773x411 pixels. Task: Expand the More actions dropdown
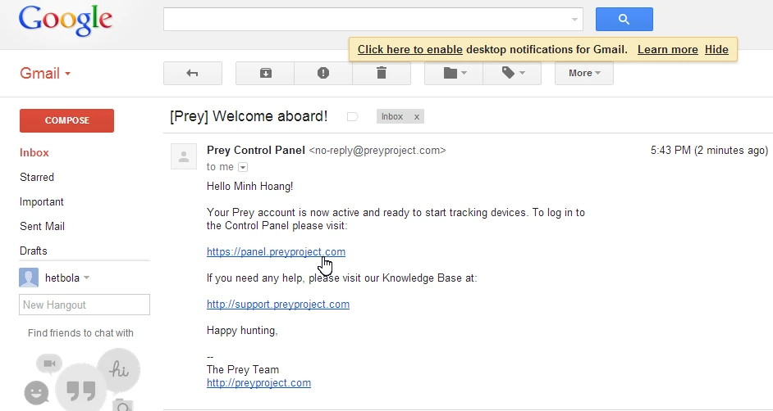coord(584,73)
